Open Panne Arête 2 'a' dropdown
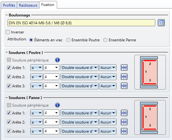 [37, 122]
